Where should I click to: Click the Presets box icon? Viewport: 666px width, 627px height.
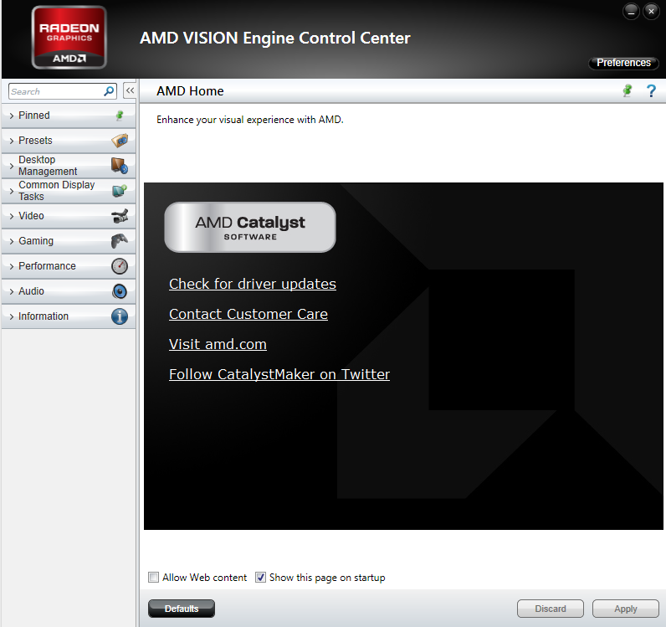[120, 141]
